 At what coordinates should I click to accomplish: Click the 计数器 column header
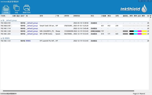click(x=104, y=16)
